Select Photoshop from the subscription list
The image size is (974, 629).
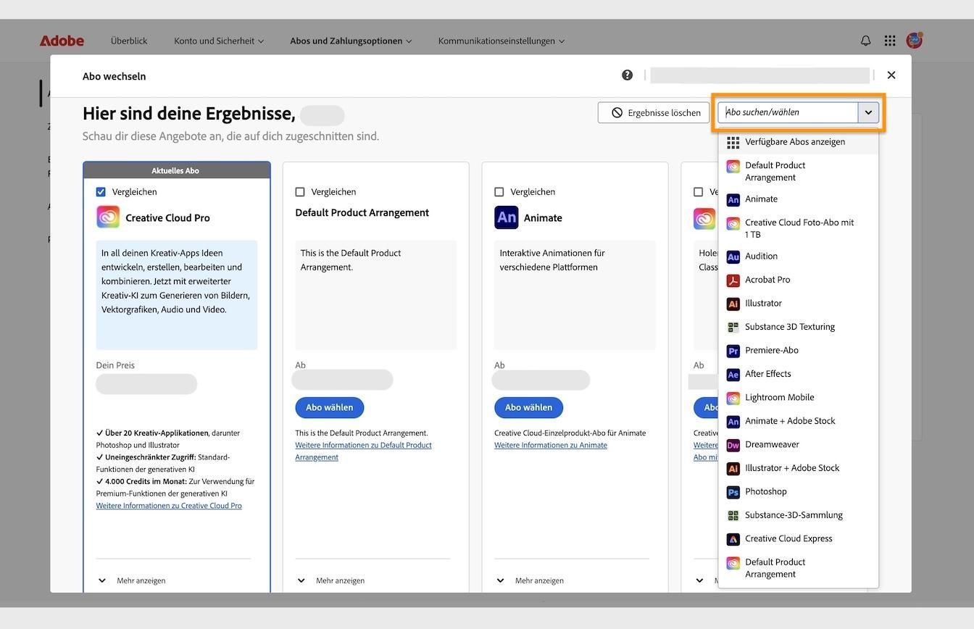765,491
